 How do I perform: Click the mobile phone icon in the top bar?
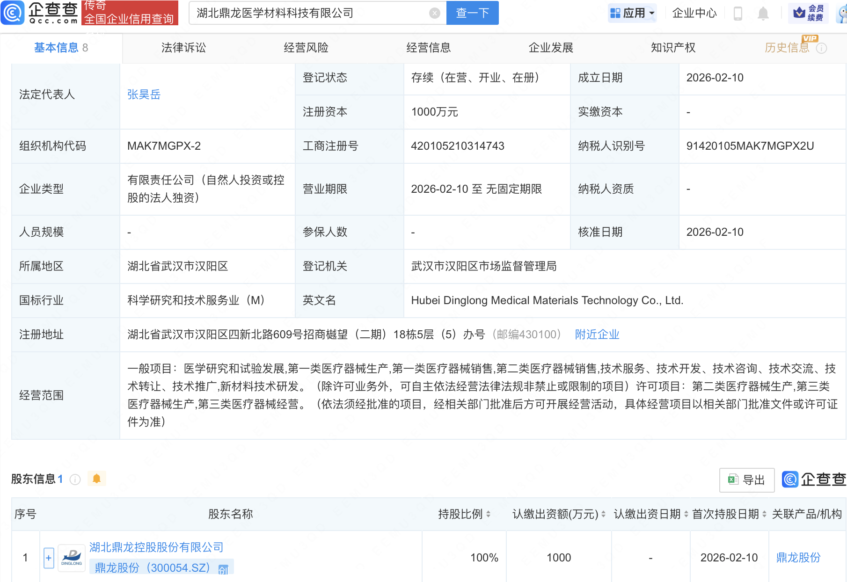[739, 13]
